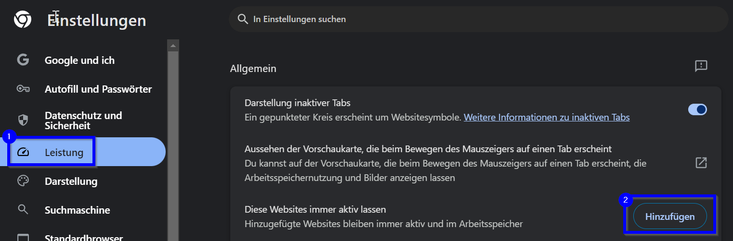Screen dimensions: 733x241
Task: Select Datenschutz und Sicherheit menu item
Action: (x=83, y=120)
